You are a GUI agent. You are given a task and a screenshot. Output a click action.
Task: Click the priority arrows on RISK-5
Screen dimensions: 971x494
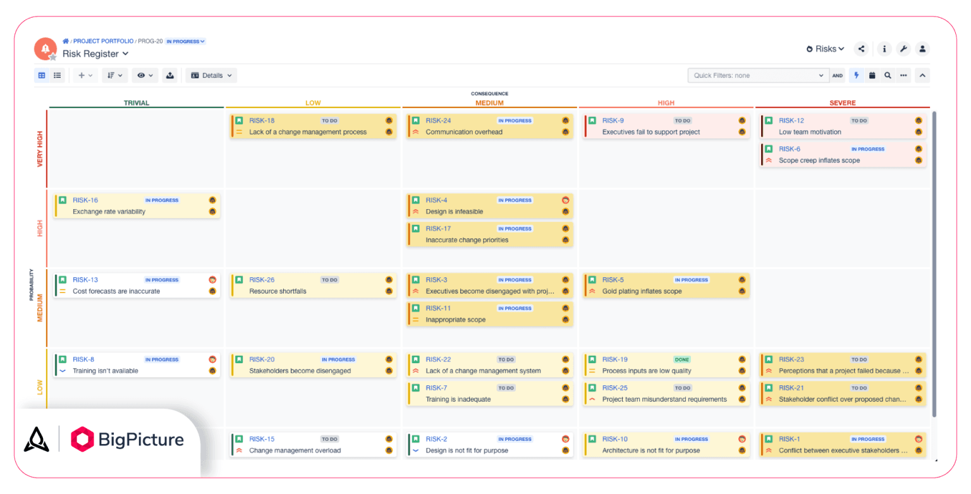pos(592,291)
